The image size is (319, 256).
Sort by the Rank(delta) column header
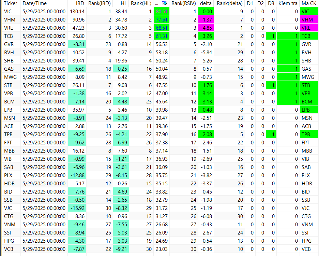pyautogui.click(x=230, y=3)
